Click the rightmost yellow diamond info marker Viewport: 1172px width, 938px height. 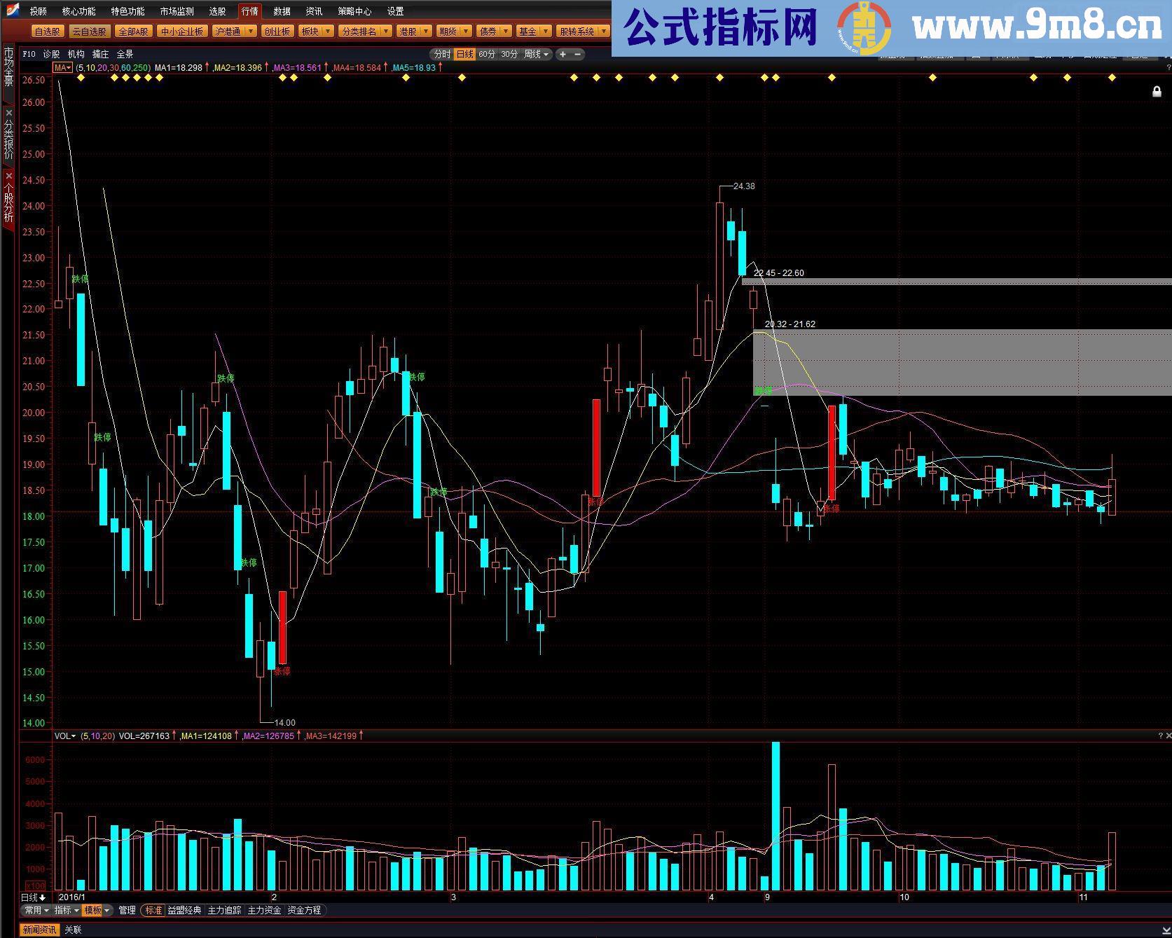(x=1112, y=78)
